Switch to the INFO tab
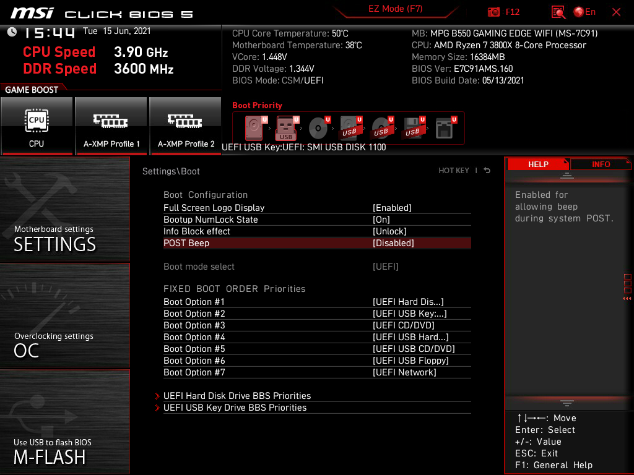Viewport: 634px width, 475px height. click(x=601, y=165)
